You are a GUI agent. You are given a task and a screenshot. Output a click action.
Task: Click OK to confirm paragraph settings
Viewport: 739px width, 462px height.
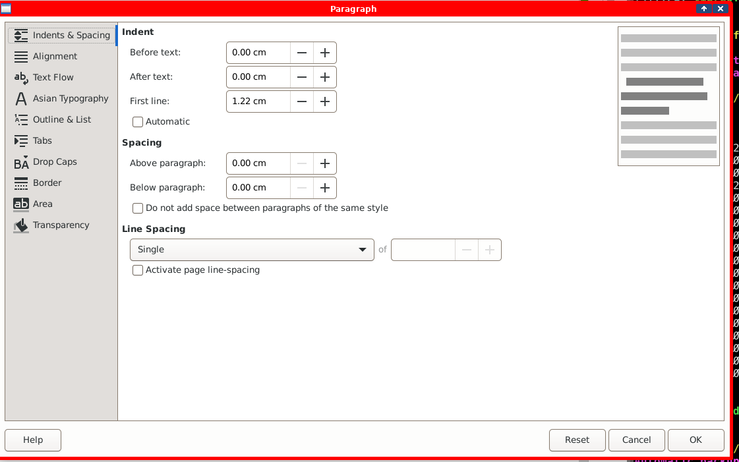click(695, 440)
